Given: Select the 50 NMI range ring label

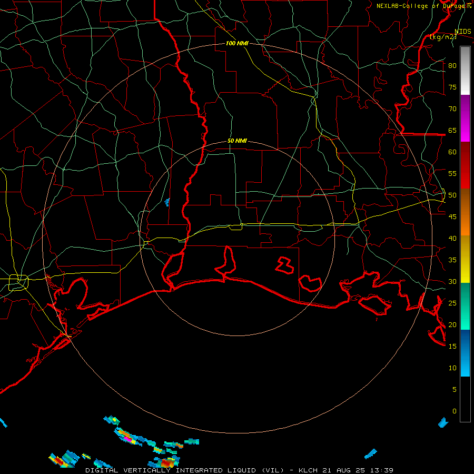Looking at the screenshot, I should tap(237, 141).
